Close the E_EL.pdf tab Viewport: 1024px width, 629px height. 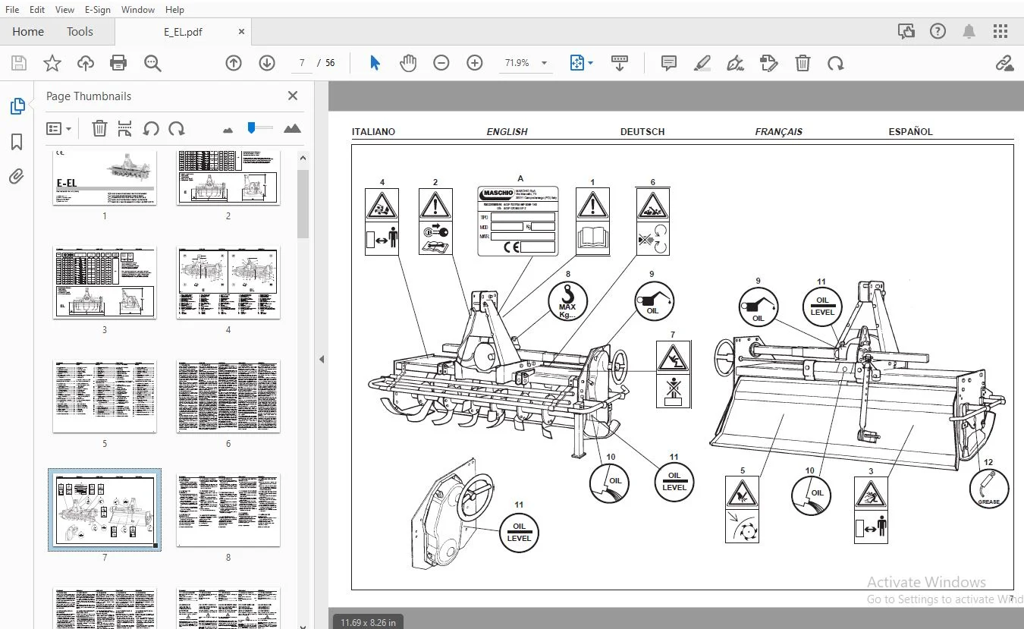[x=241, y=32]
